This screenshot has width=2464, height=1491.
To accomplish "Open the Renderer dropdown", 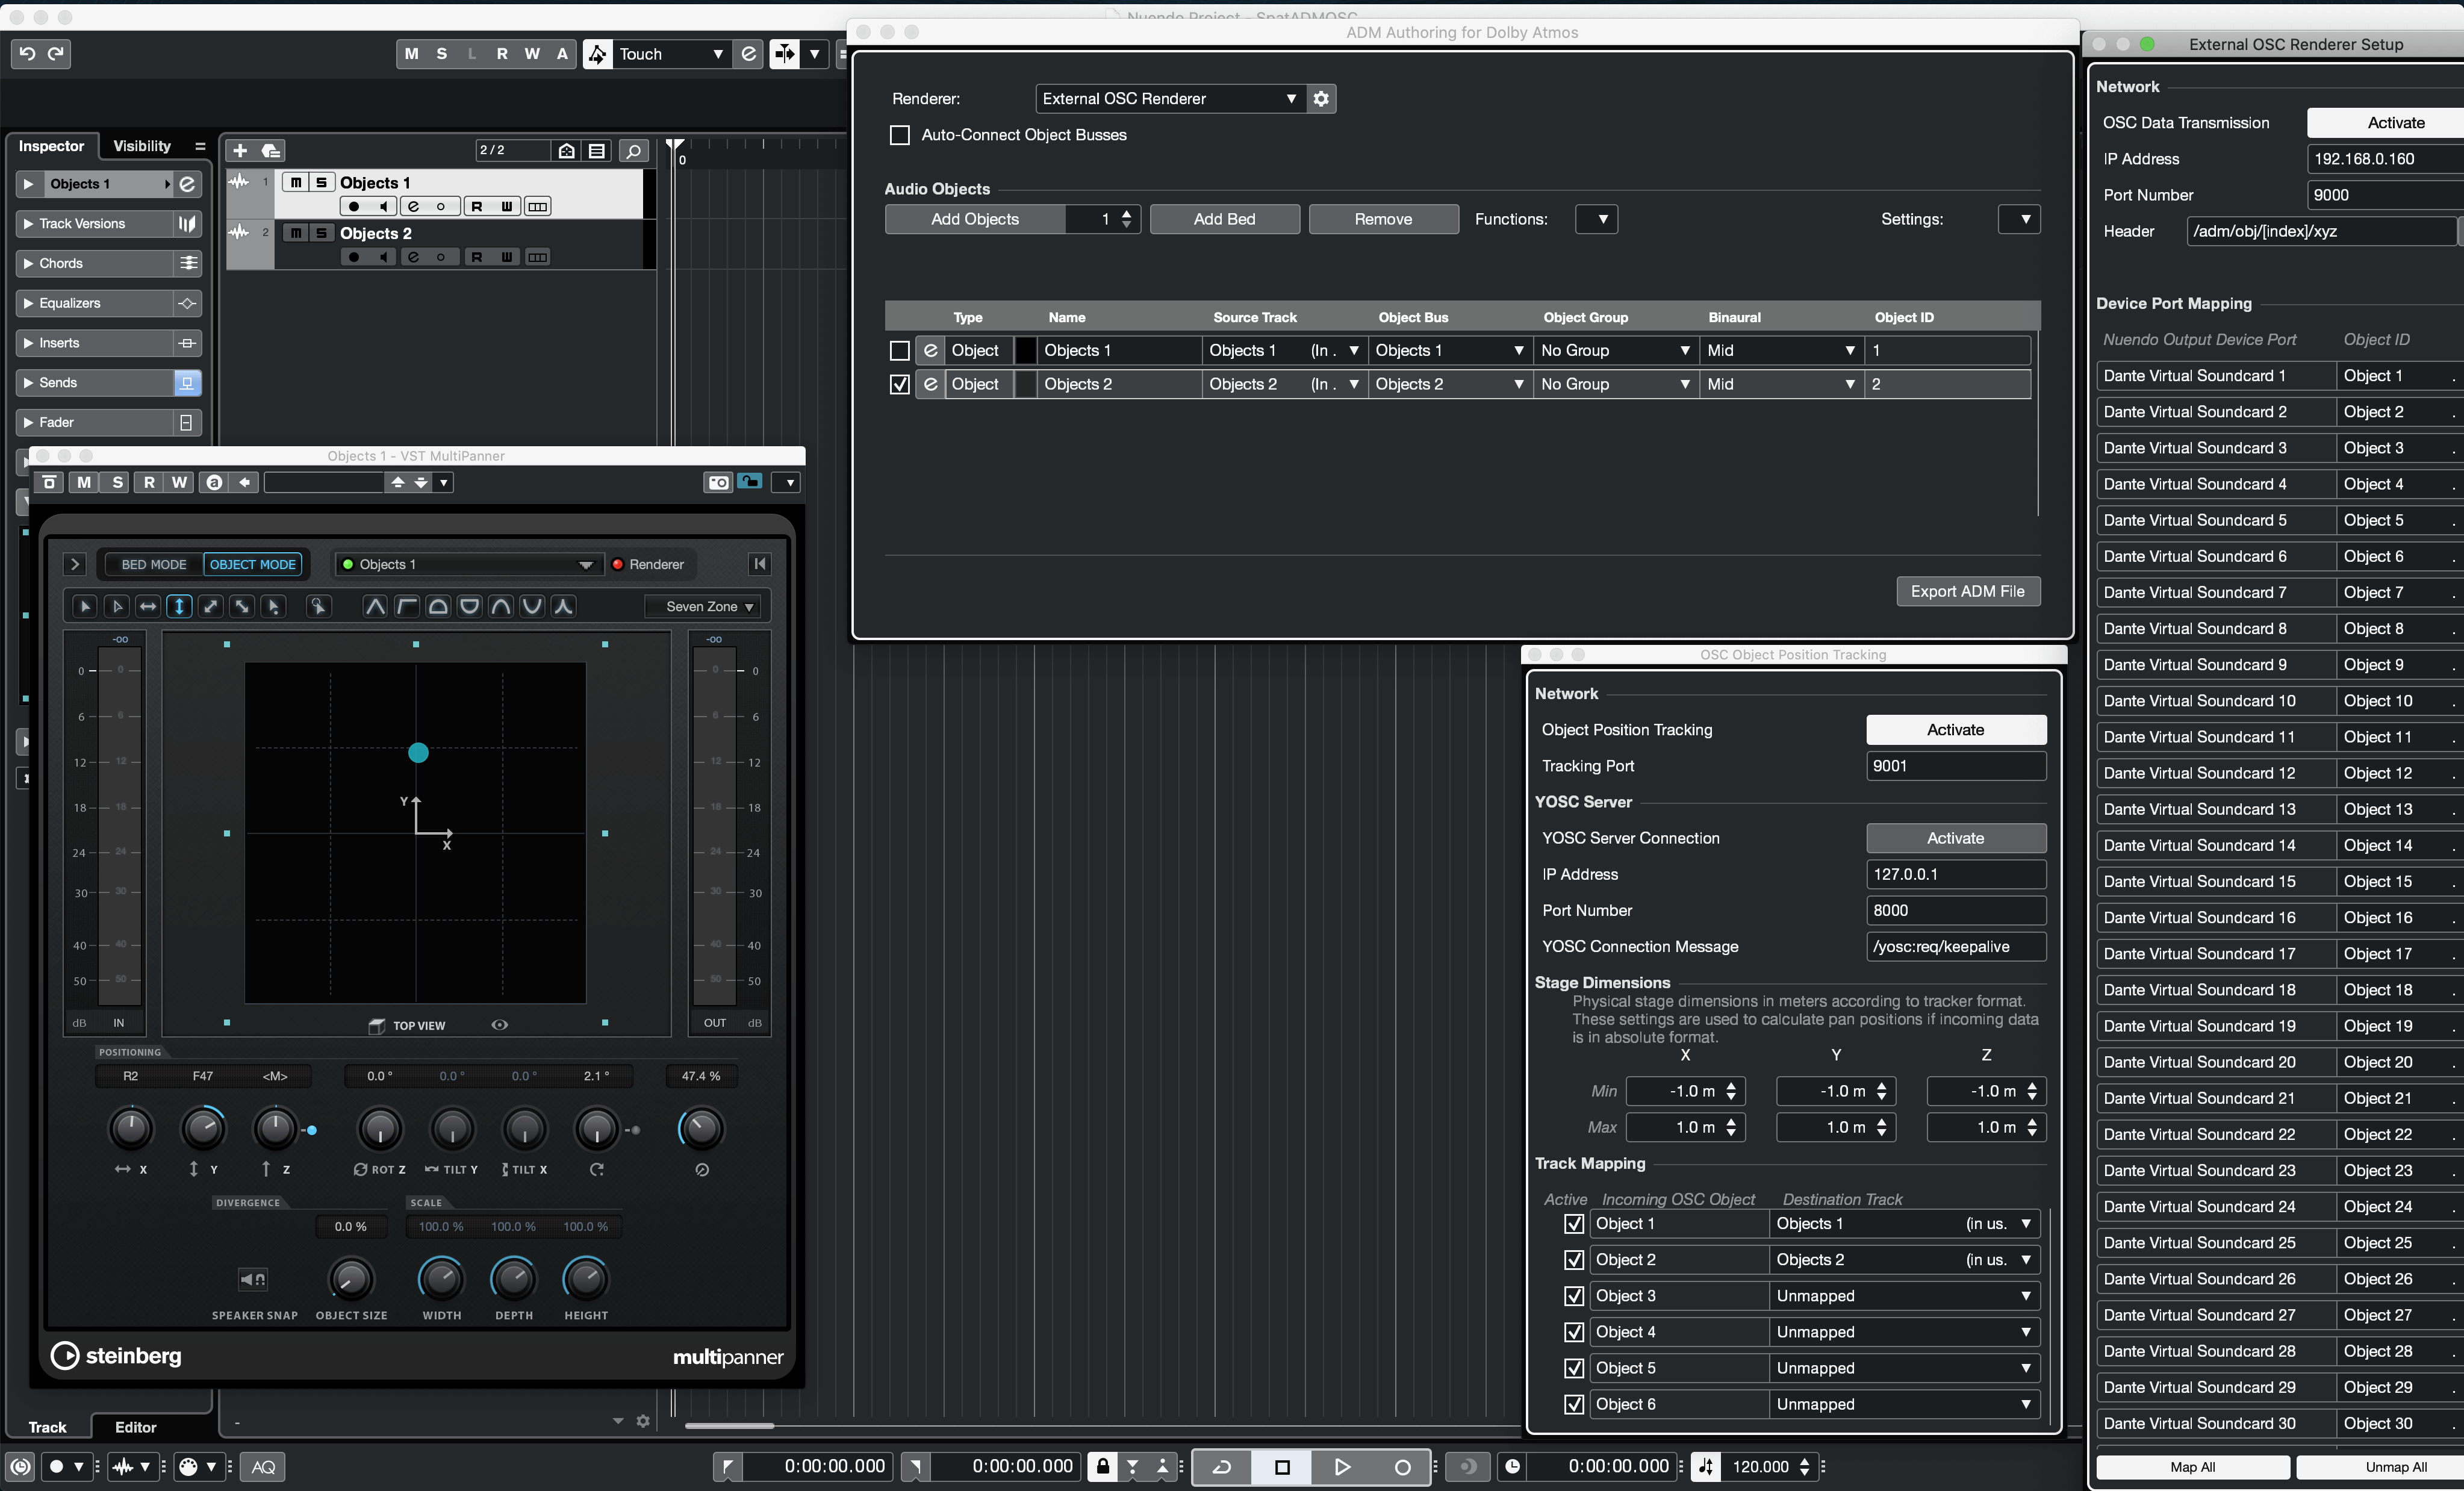I will [x=1168, y=98].
